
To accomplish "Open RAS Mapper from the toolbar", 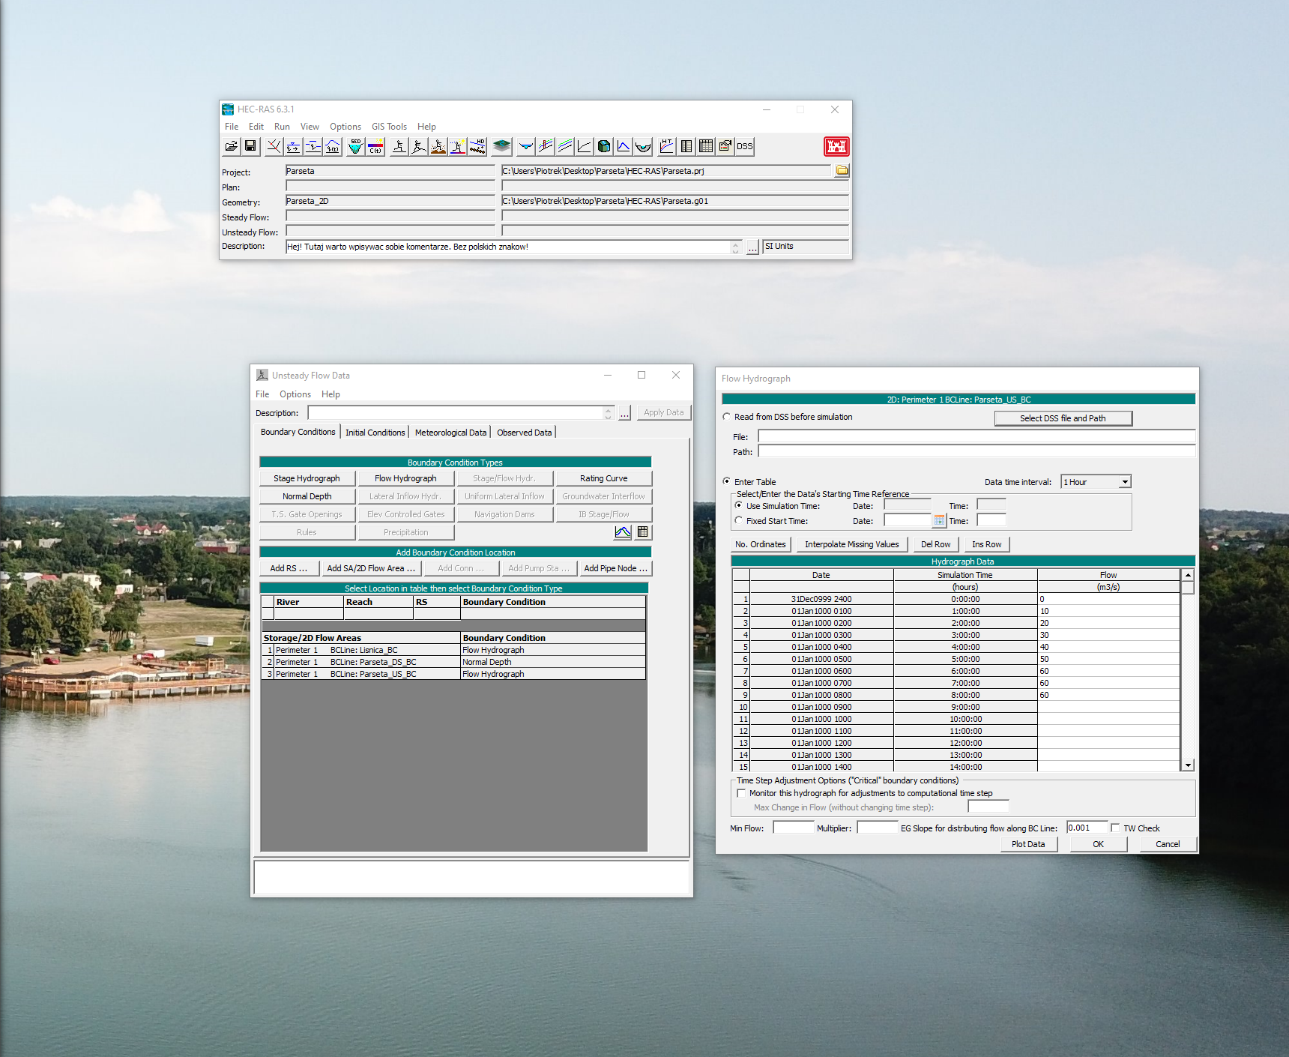I will pos(502,146).
